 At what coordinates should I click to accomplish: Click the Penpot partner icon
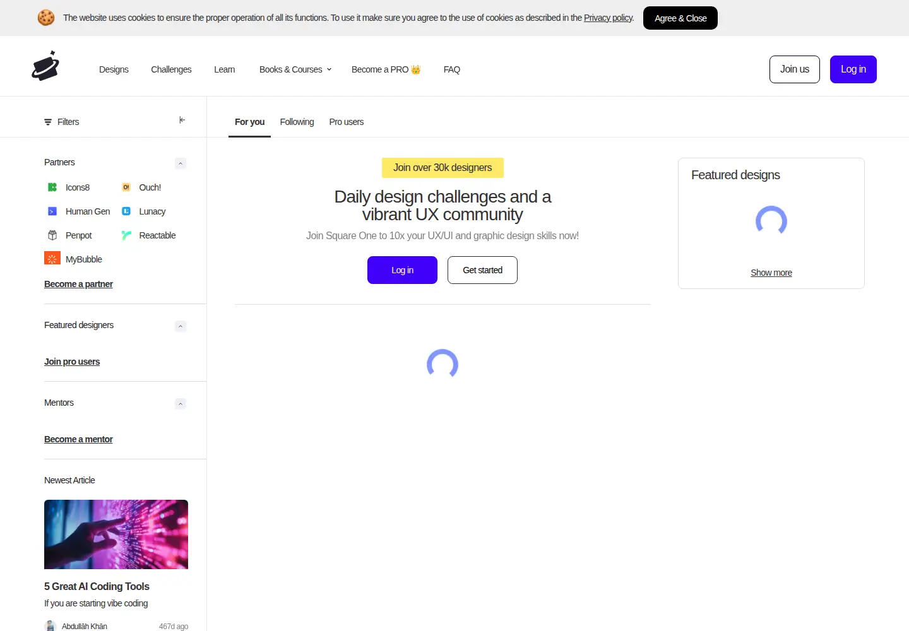point(52,235)
